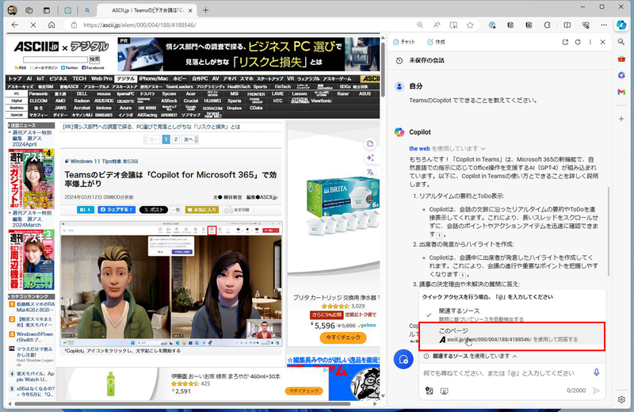Stop loading the page with X button
Viewport: 634px width, 412px height.
[33, 25]
